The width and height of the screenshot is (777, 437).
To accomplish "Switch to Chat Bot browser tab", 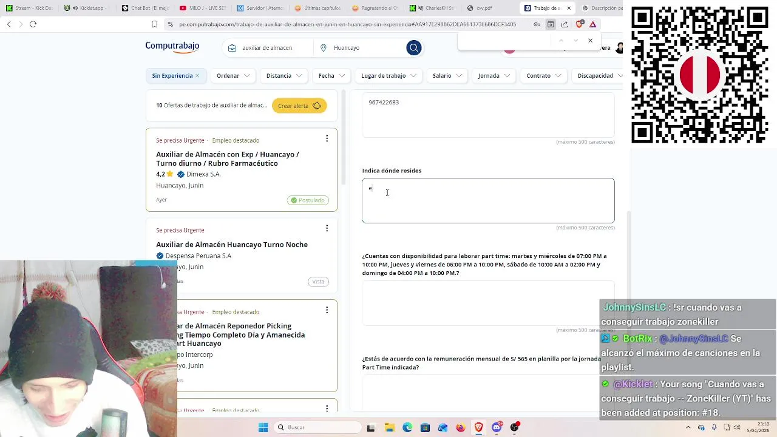I will [x=144, y=8].
